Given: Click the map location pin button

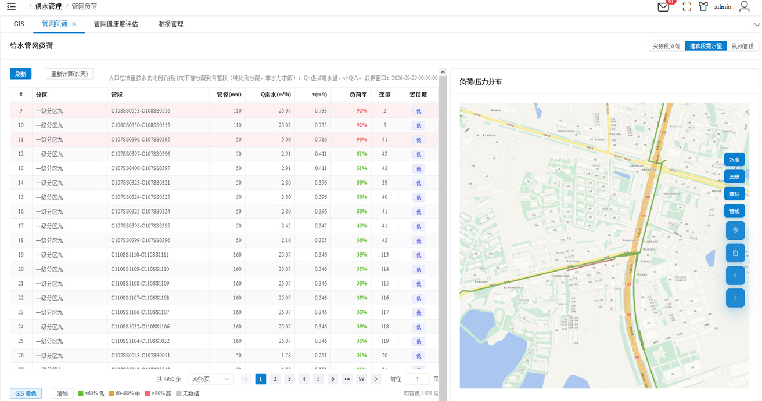Looking at the screenshot, I should pos(735,231).
